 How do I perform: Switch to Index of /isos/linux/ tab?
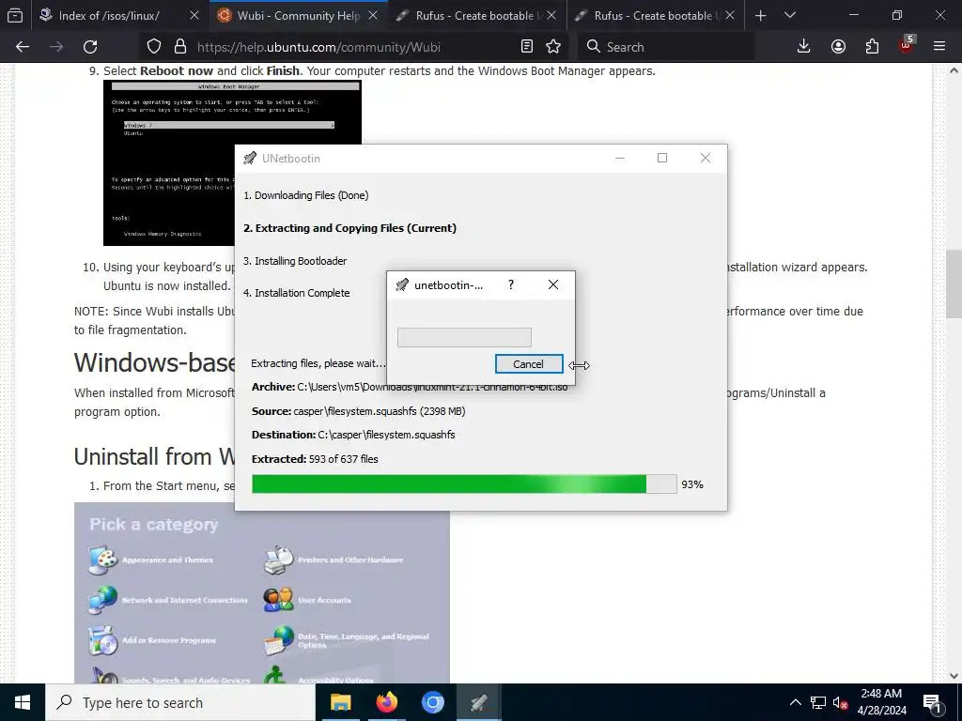pyautogui.click(x=109, y=15)
